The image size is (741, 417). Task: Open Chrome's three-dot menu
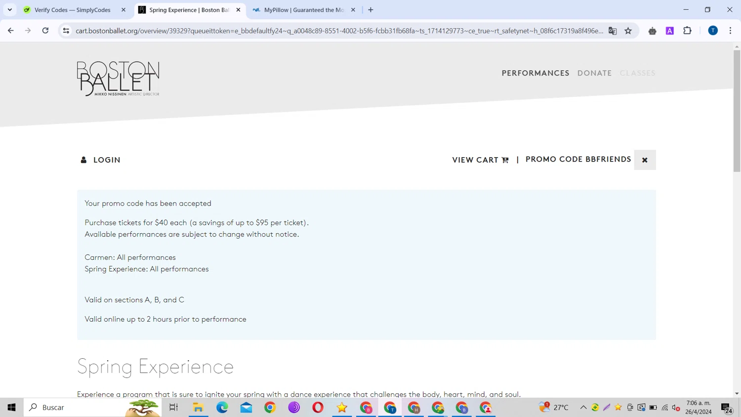point(730,31)
